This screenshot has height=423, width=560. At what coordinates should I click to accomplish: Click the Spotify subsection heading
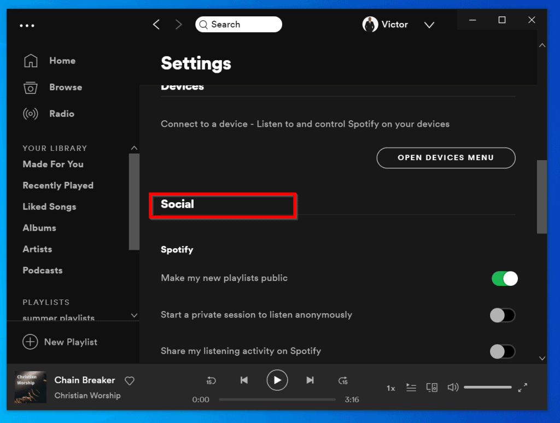[x=177, y=250]
